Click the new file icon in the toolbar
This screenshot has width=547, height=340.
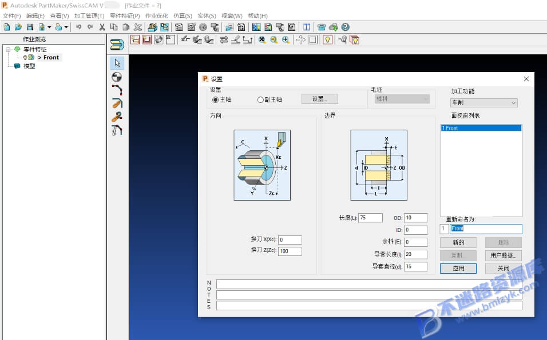[7, 27]
